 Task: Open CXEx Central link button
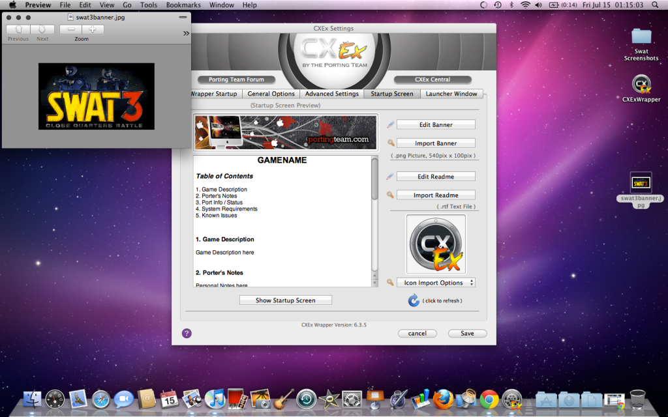click(x=433, y=79)
